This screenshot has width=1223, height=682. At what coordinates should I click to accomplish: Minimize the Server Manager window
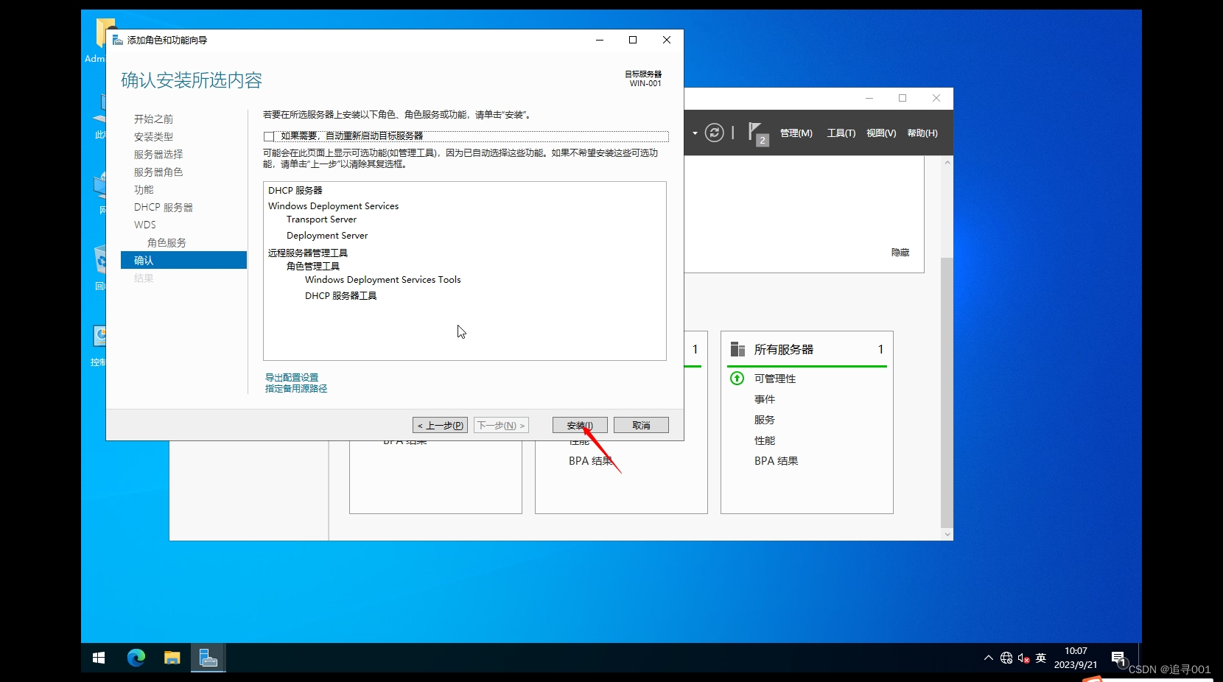[x=869, y=98]
